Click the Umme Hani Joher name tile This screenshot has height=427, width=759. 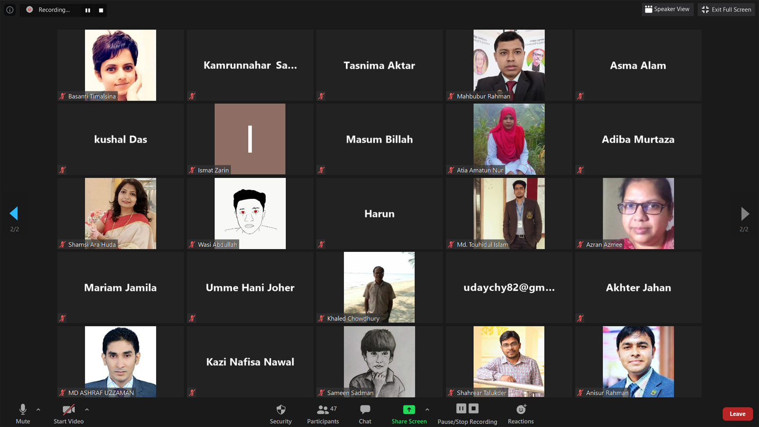click(x=250, y=288)
